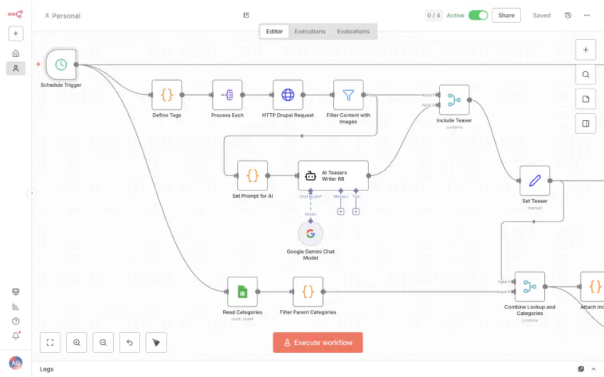Click the zoom to fit canvas button
Screen dimensions: 604x377
click(50, 342)
